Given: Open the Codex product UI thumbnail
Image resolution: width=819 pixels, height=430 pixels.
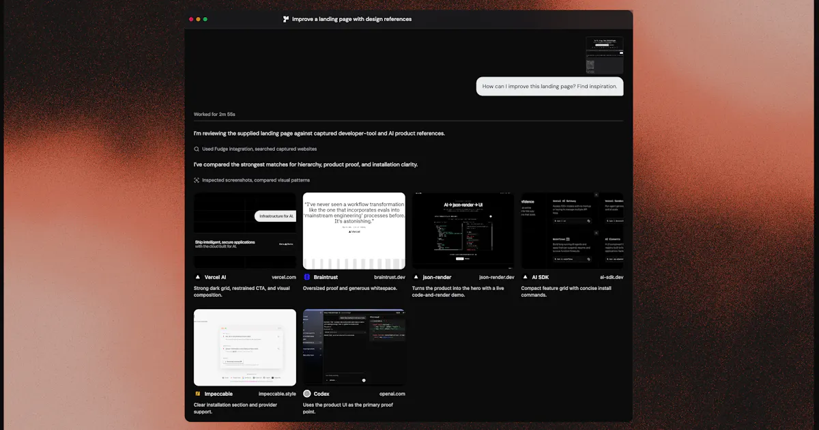Looking at the screenshot, I should pos(354,347).
